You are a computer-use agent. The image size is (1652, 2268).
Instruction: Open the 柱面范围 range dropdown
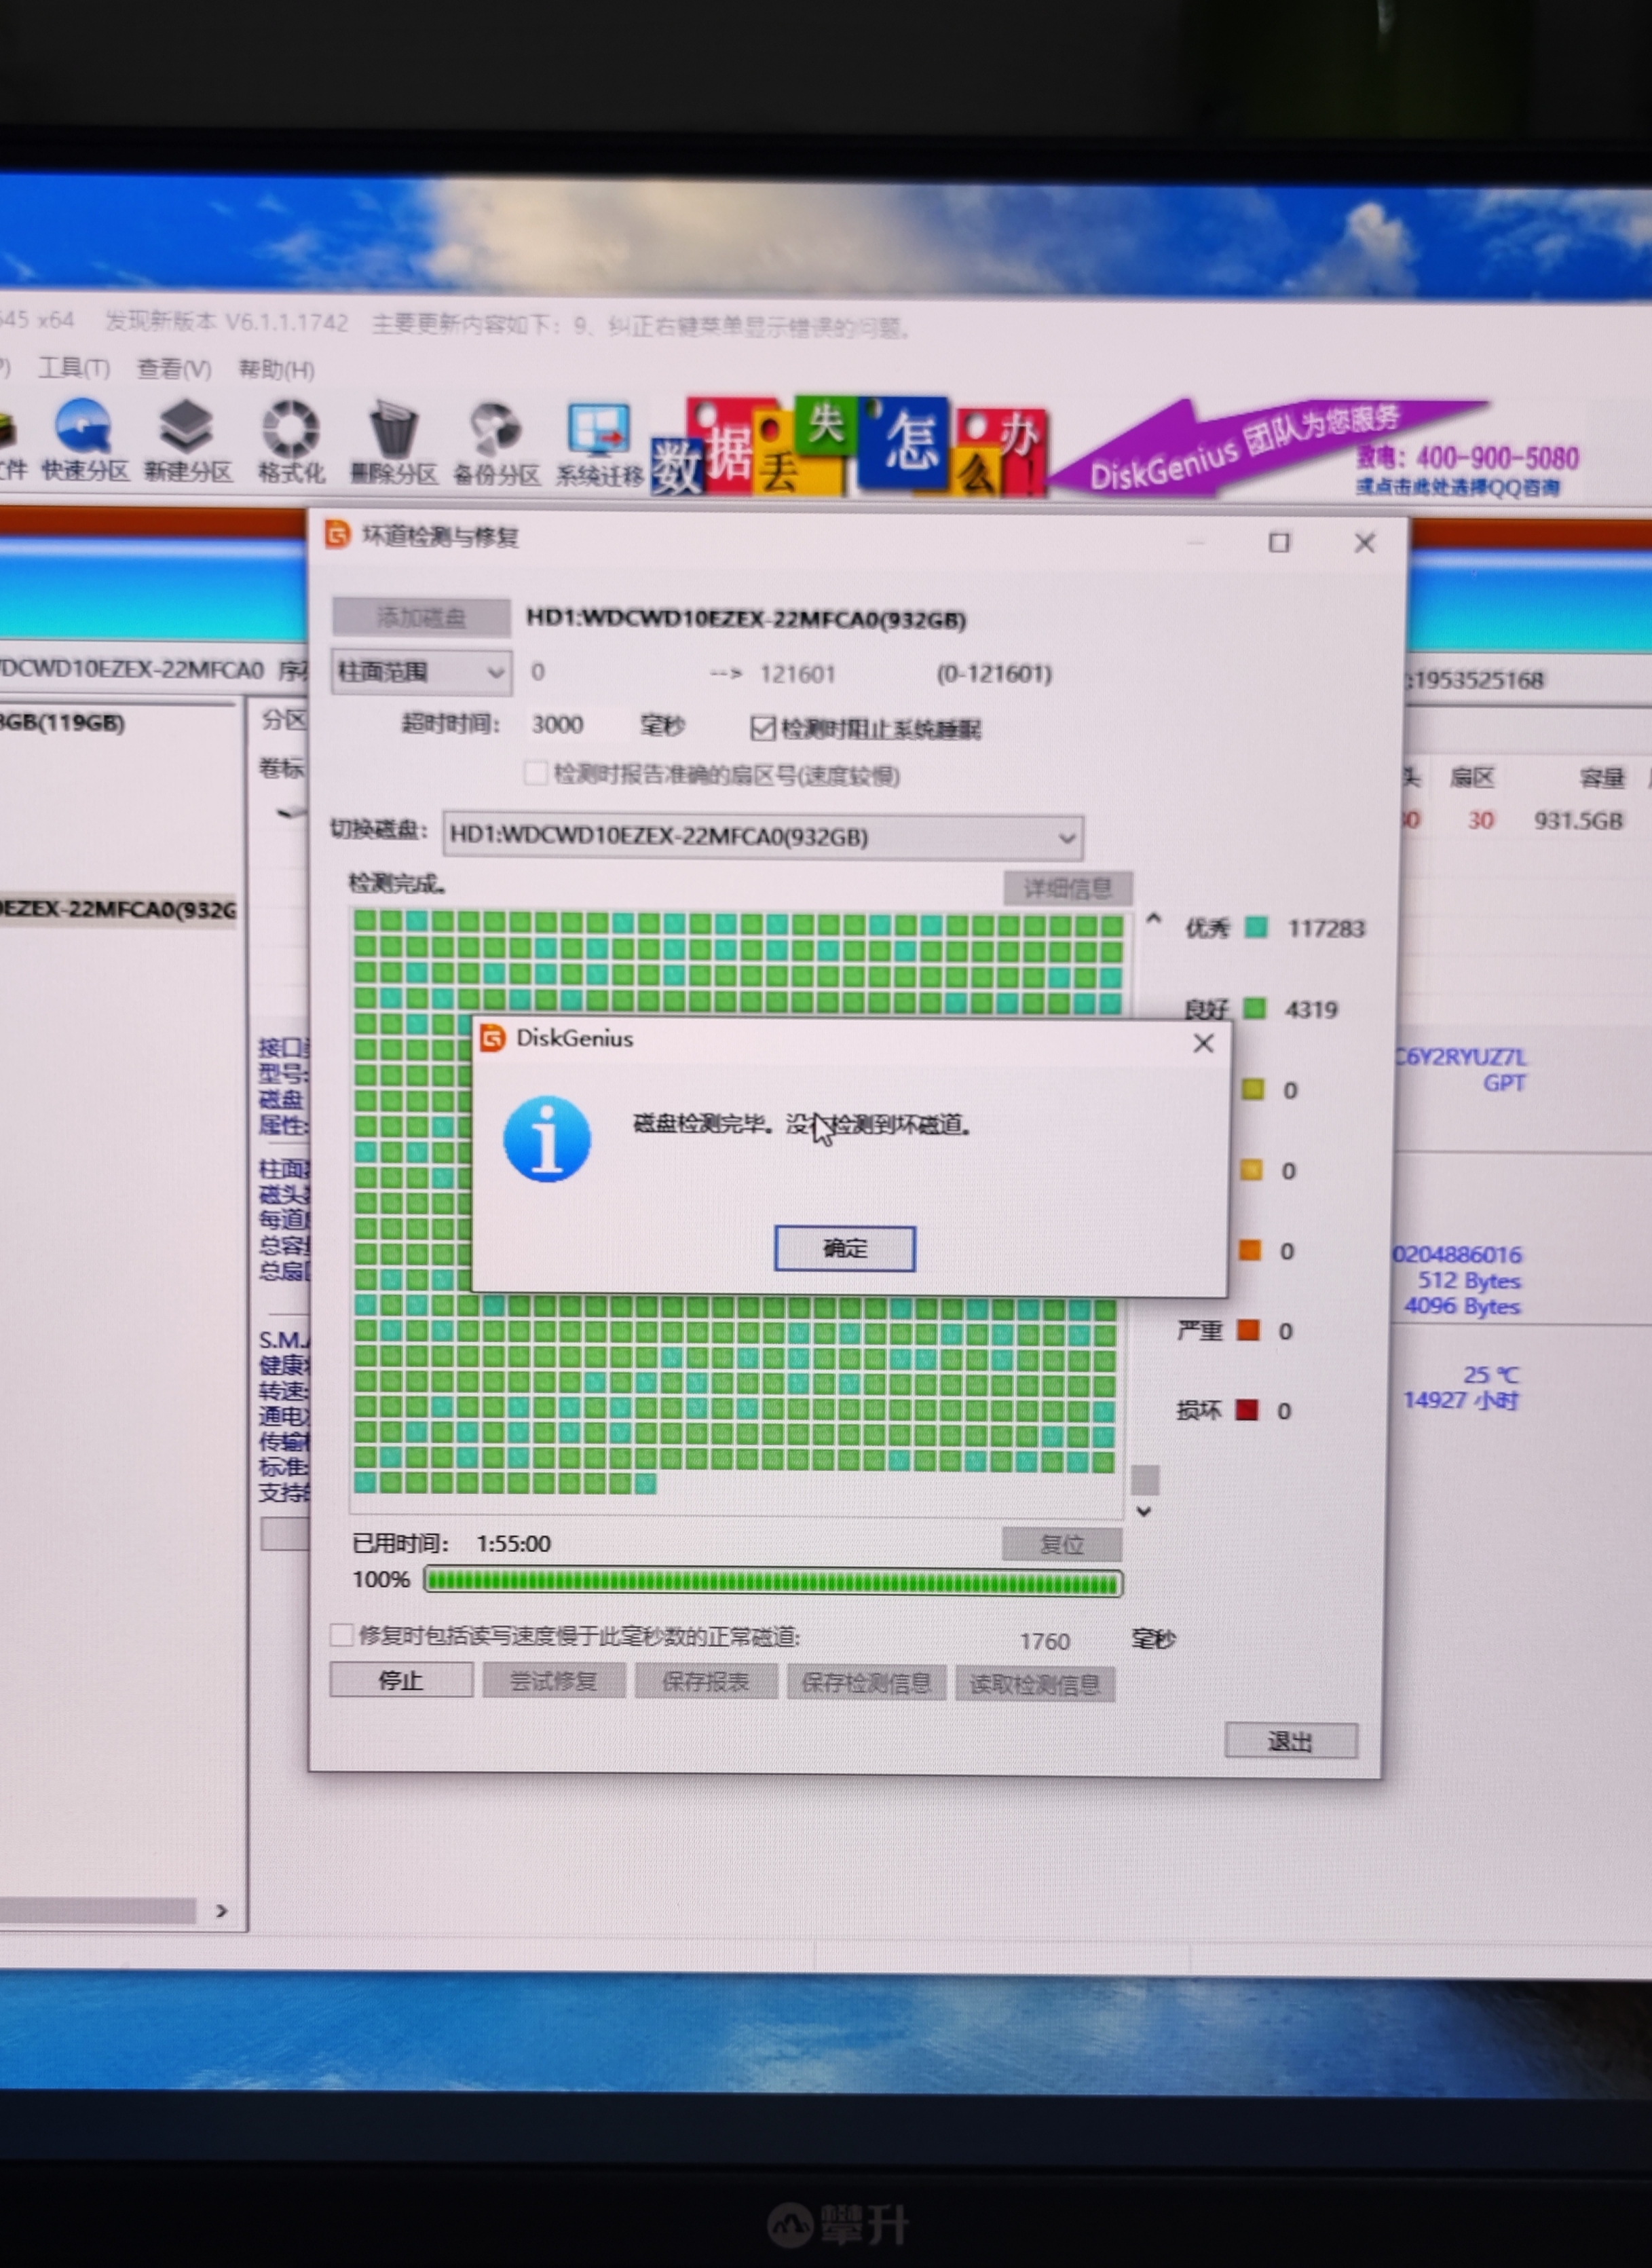tap(421, 672)
